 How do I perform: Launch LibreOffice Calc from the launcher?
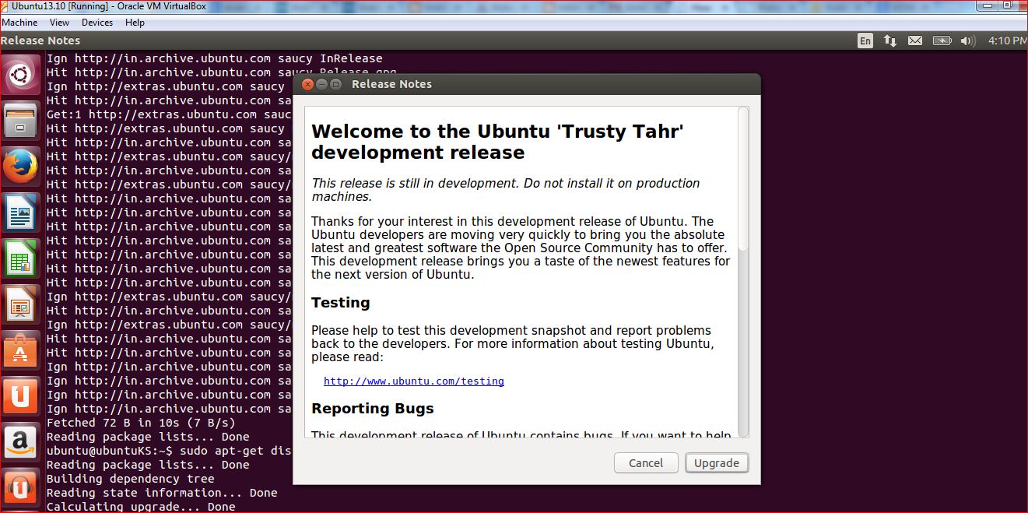pos(21,258)
